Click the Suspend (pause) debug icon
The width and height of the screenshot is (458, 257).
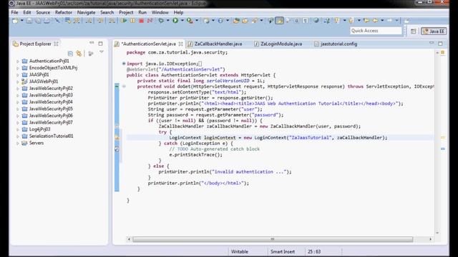[x=132, y=21]
